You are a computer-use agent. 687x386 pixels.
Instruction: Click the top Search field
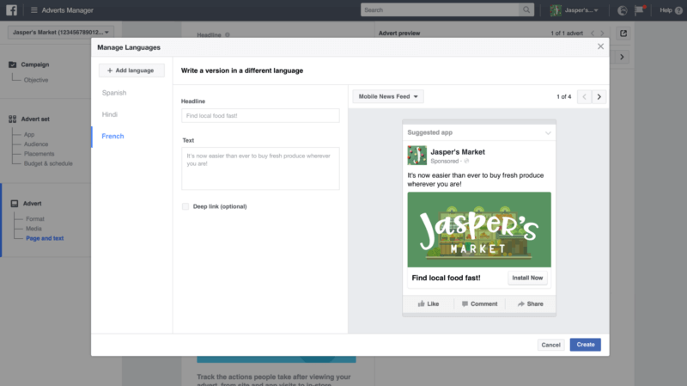pyautogui.click(x=440, y=9)
